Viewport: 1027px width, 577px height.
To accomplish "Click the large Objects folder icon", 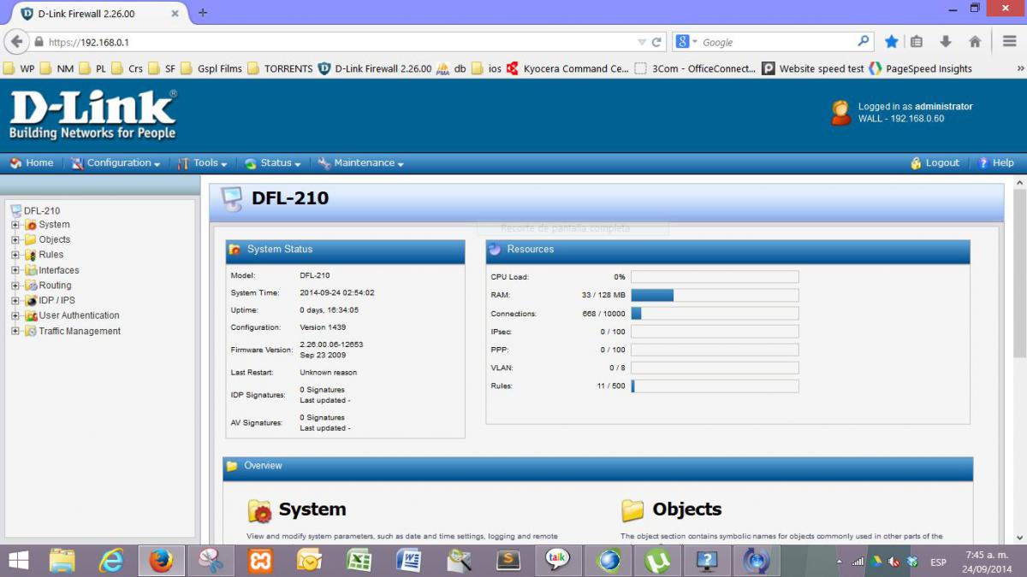I will [x=633, y=511].
